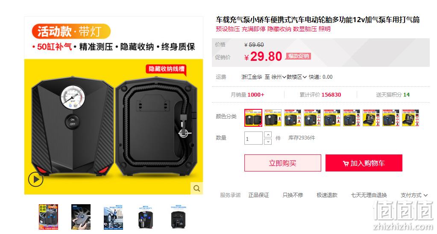Viewport: 437px width, 234px height.
Task: Click the magnifier zoom icon on product image
Action: [x=197, y=188]
